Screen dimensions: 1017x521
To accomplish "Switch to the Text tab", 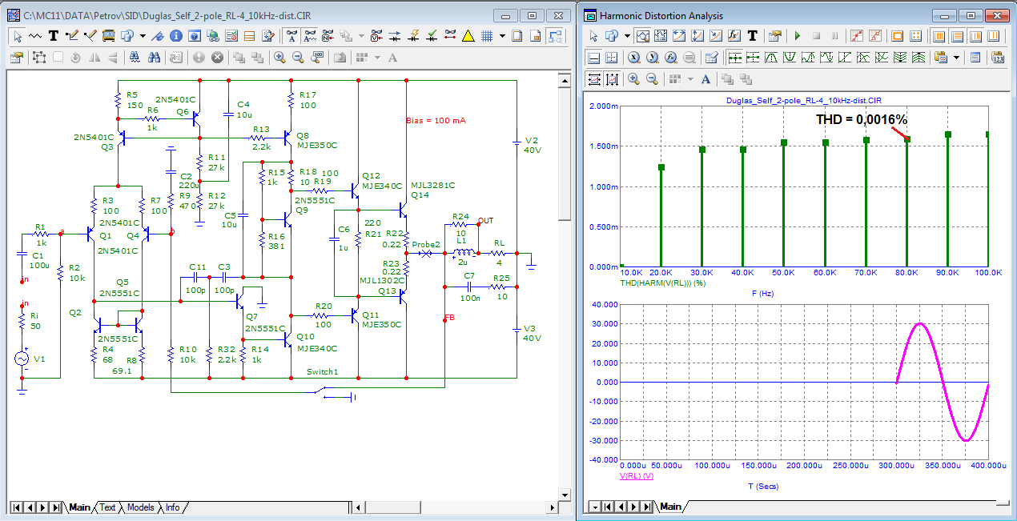I will pos(107,507).
